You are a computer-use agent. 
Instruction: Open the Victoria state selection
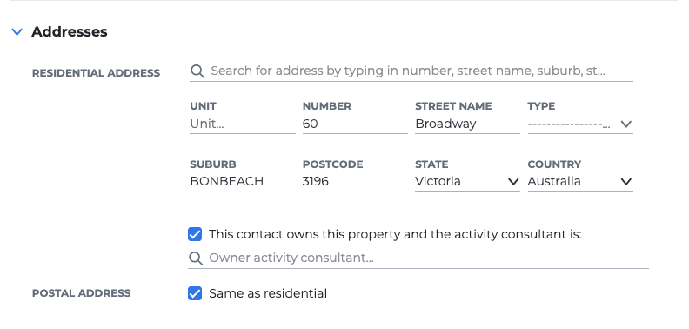pyautogui.click(x=467, y=182)
